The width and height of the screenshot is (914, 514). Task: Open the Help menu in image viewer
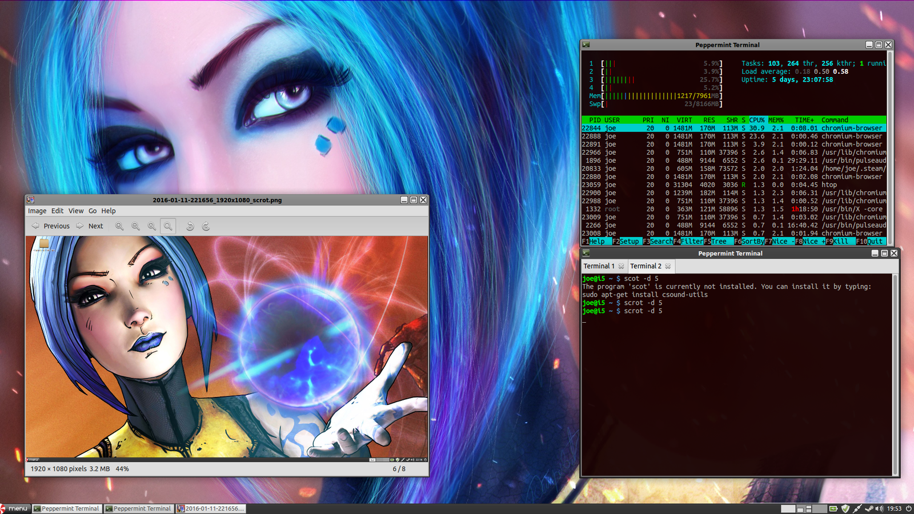point(109,211)
